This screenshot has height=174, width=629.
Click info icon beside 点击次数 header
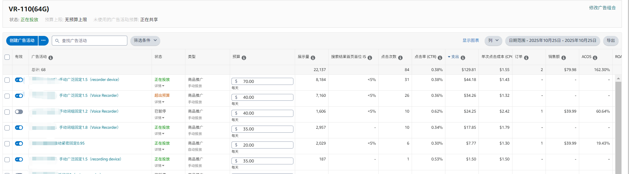[400, 58]
